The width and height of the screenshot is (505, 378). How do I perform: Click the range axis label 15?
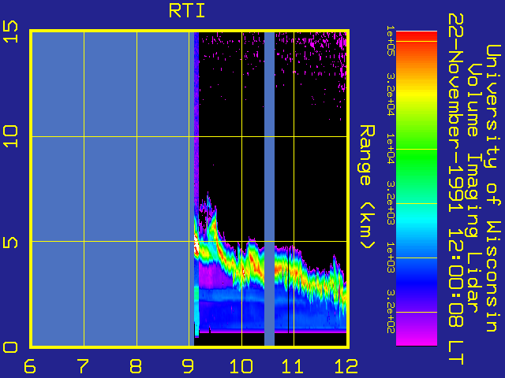pyautogui.click(x=10, y=31)
